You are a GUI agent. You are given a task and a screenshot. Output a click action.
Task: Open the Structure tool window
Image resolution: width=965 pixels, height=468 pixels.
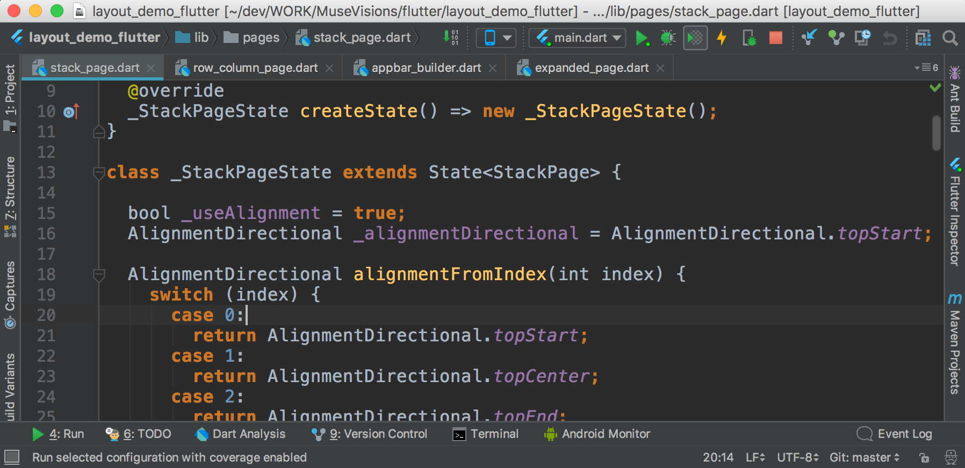click(x=10, y=196)
